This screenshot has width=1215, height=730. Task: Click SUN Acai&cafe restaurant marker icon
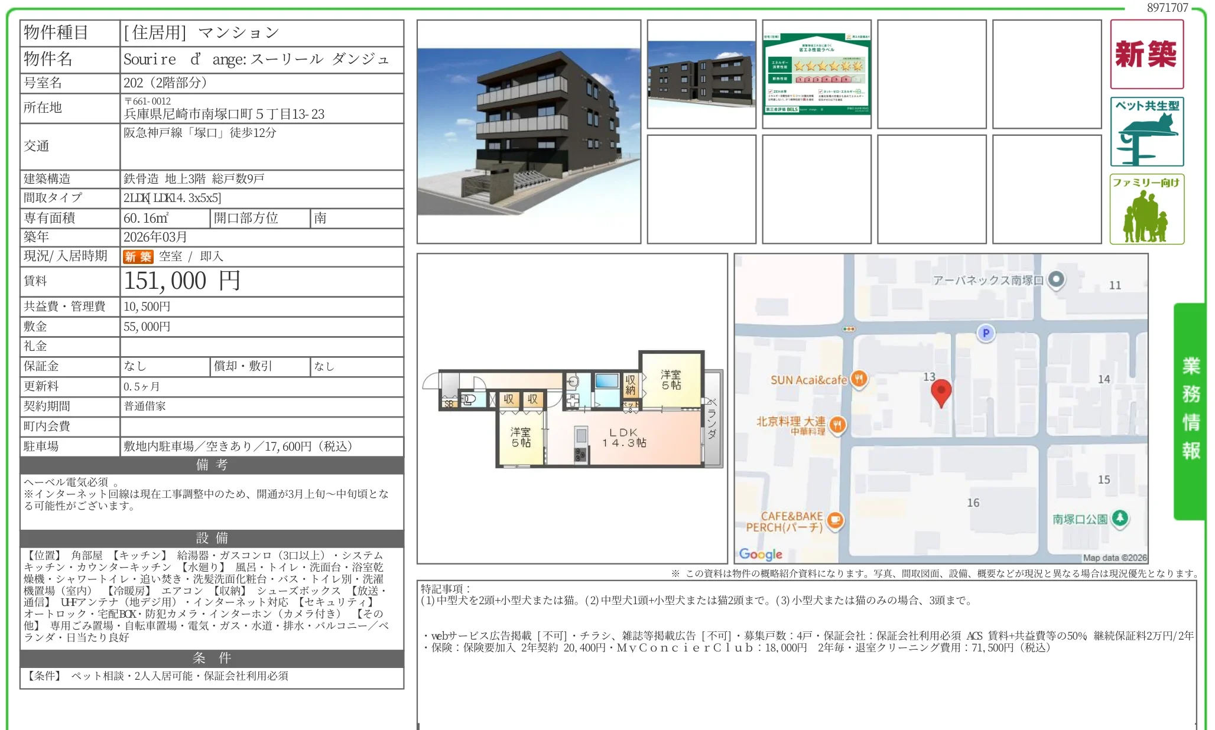859,379
